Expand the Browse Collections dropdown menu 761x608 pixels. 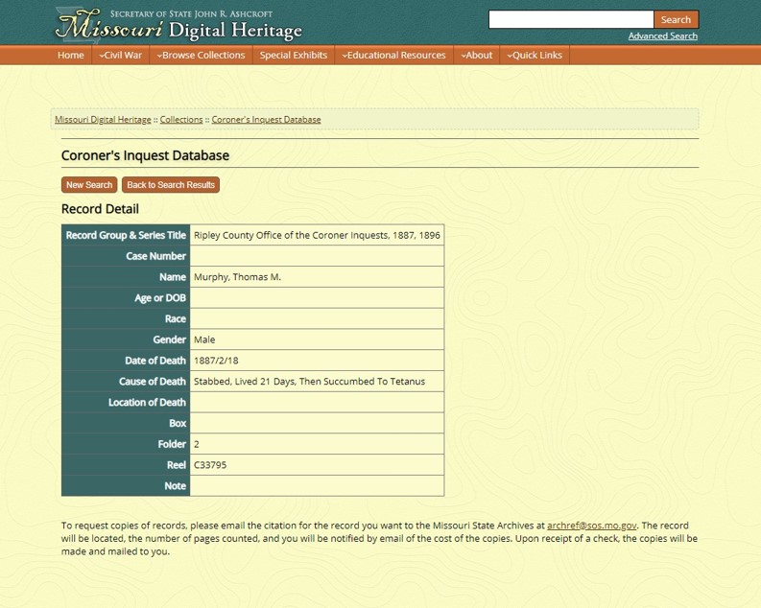coord(201,55)
